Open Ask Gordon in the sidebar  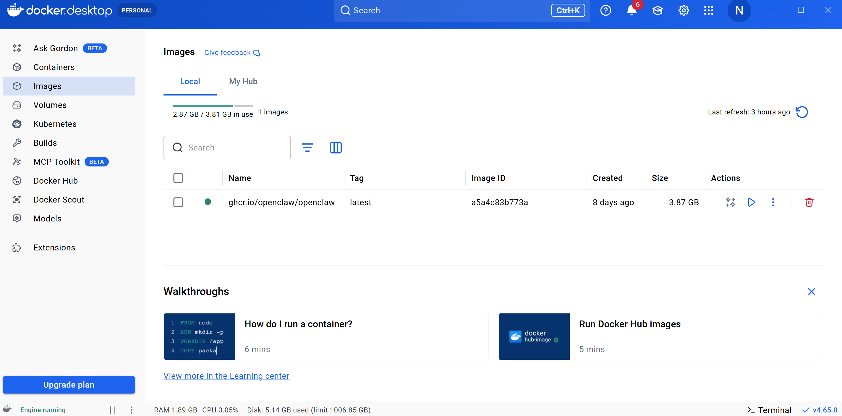point(69,48)
